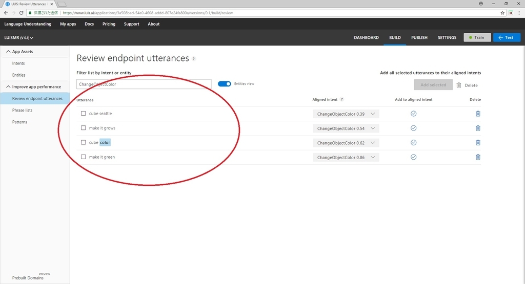Delete the 'make it green' utterance trash icon
This screenshot has width=525, height=284.
pos(478,157)
